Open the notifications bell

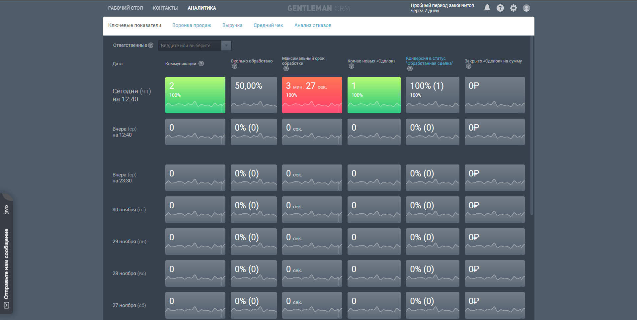pyautogui.click(x=487, y=8)
